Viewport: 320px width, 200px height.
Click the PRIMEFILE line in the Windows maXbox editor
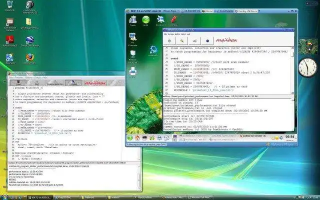[x=44, y=133]
